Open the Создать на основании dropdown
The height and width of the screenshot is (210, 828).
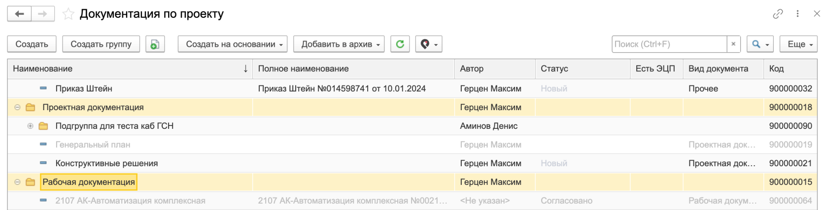(232, 44)
